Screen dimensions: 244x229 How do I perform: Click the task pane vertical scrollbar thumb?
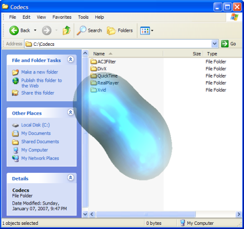coord(85,132)
